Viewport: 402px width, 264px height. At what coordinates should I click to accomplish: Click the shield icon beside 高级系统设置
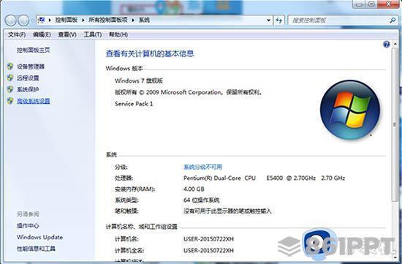tap(10, 101)
